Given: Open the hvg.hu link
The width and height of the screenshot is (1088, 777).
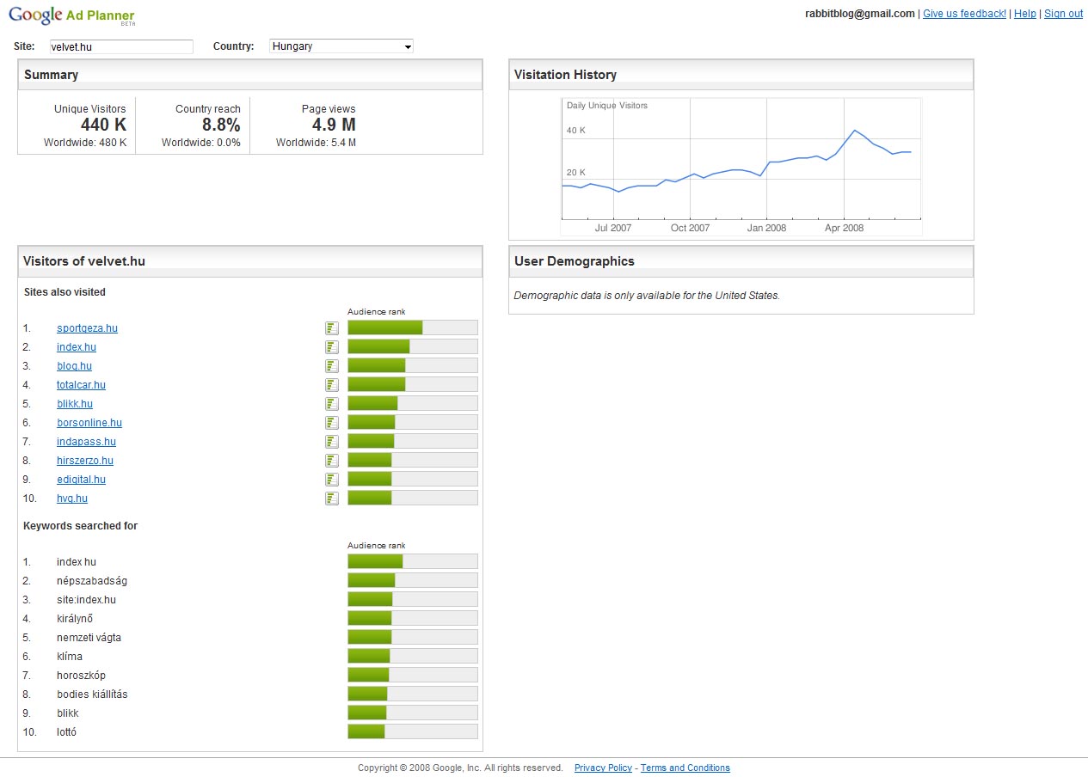Looking at the screenshot, I should 72,499.
